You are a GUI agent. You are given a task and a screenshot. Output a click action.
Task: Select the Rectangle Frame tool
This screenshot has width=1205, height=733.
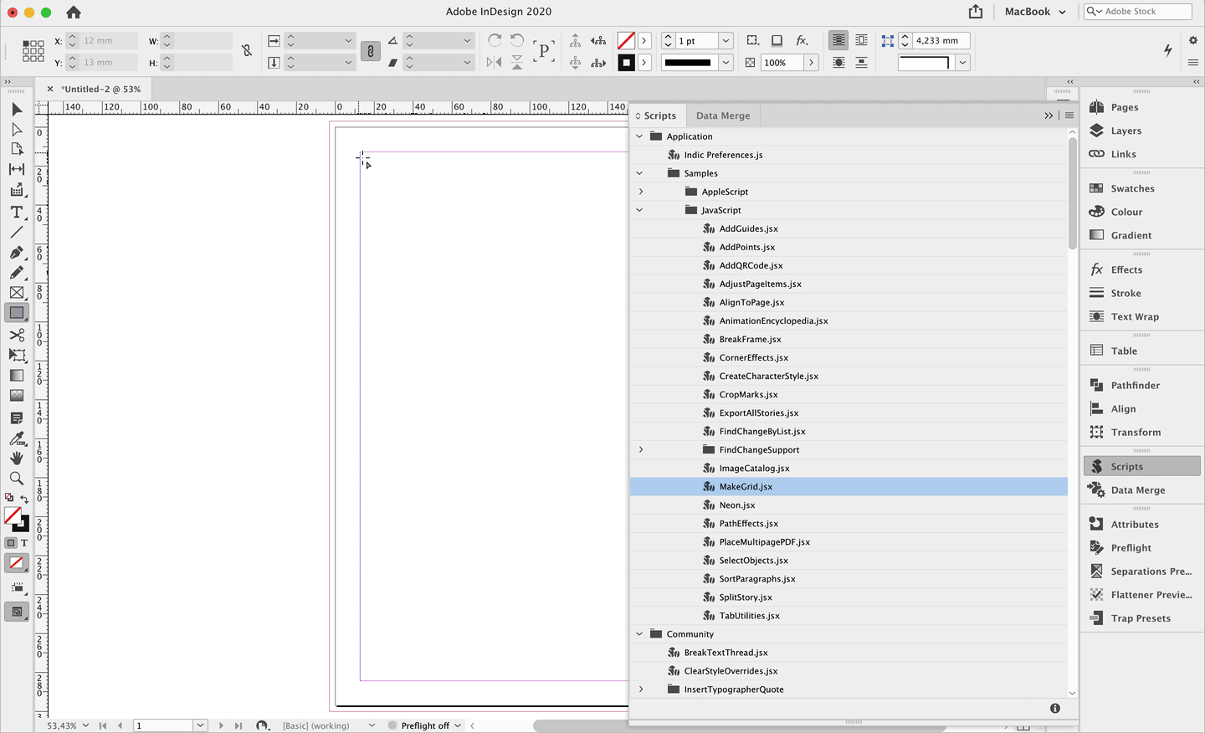[x=17, y=293]
